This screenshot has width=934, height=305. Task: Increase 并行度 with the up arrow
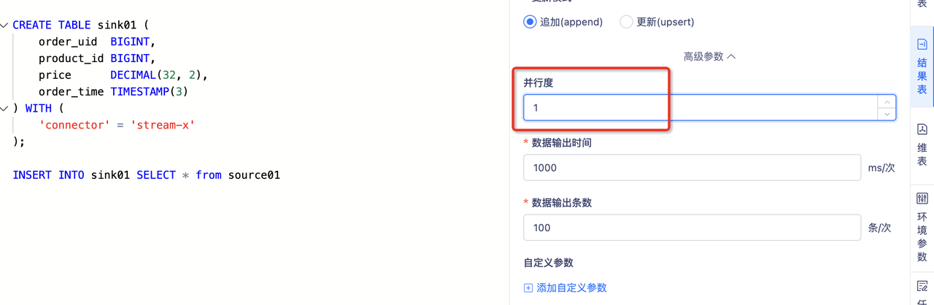coord(887,102)
